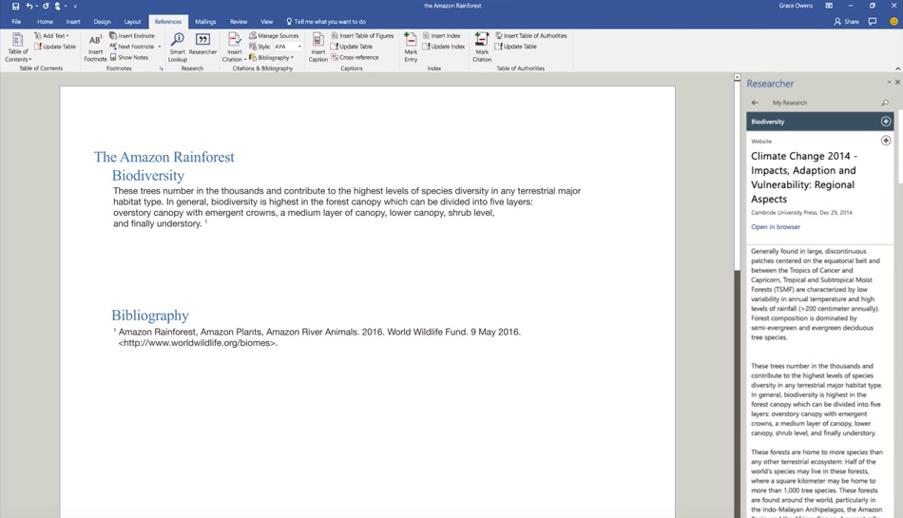Insert a footnote
The height and width of the screenshot is (518, 903).
[x=95, y=48]
